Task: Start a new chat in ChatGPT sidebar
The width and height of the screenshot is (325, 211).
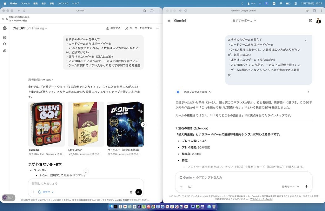Action: pyautogui.click(x=4, y=37)
